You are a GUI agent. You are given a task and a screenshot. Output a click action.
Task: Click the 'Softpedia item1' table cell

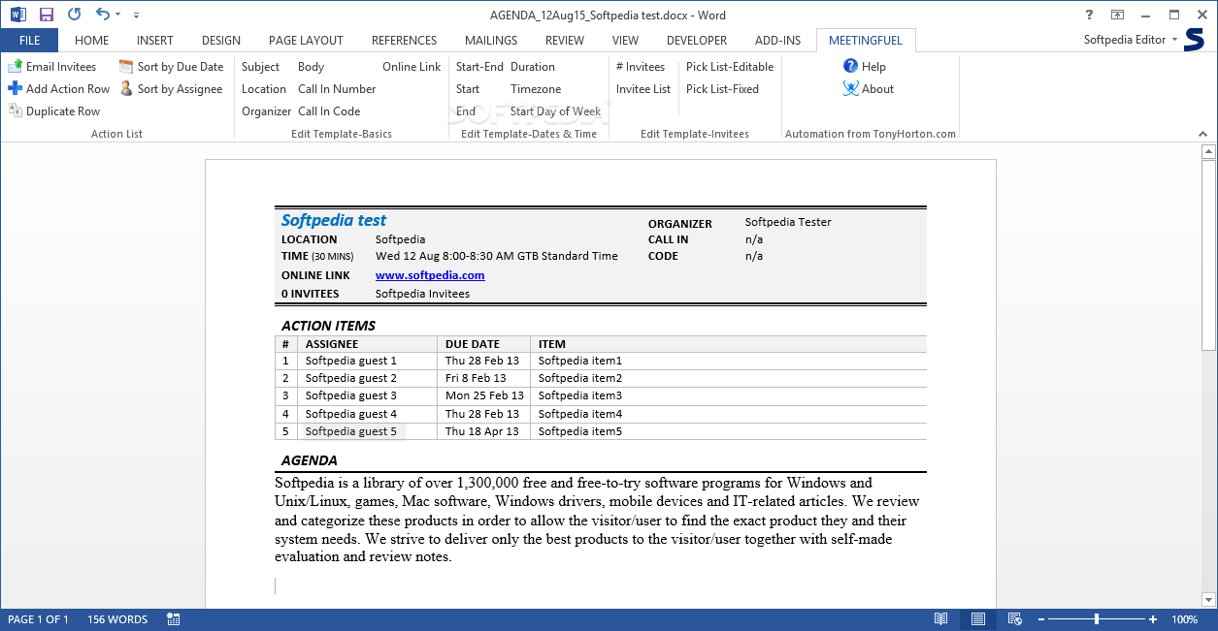[580, 361]
